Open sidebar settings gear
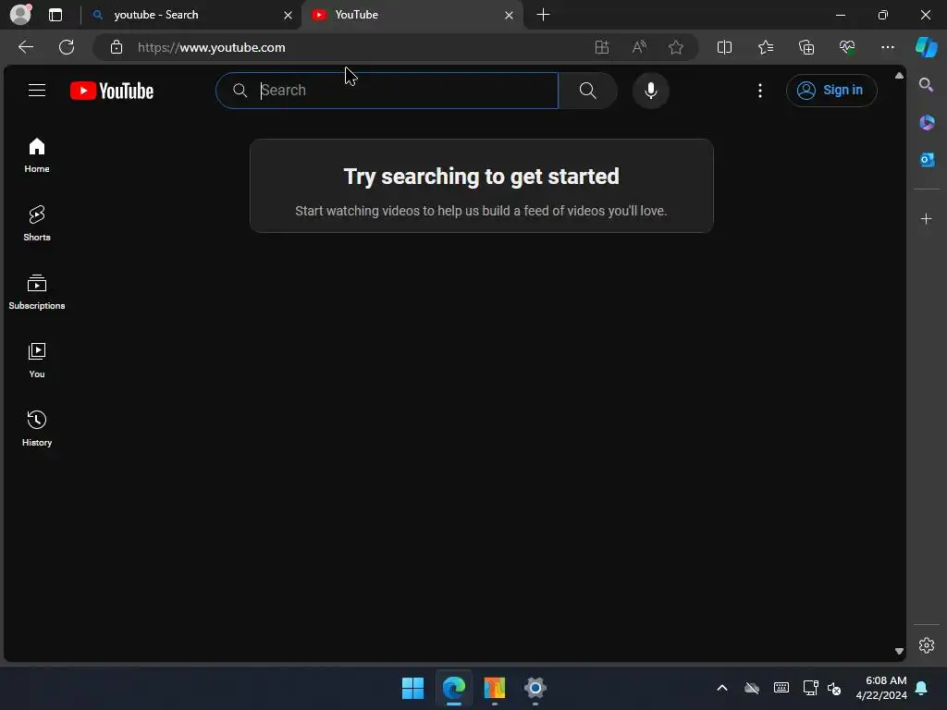Image resolution: width=947 pixels, height=710 pixels. click(x=927, y=645)
